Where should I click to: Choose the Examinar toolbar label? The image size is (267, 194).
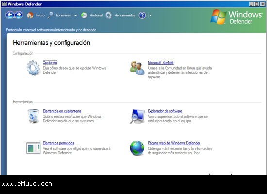pos(63,16)
